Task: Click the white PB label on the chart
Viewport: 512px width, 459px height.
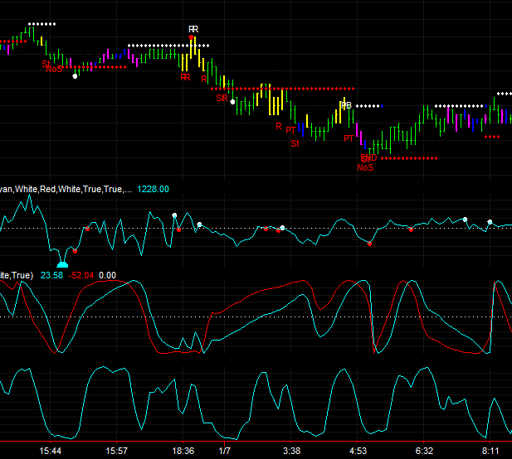Action: [x=346, y=105]
